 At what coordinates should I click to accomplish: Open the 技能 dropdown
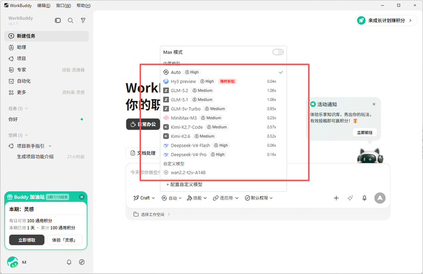tap(197, 198)
